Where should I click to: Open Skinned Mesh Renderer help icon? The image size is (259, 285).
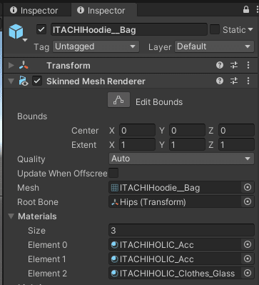click(220, 81)
